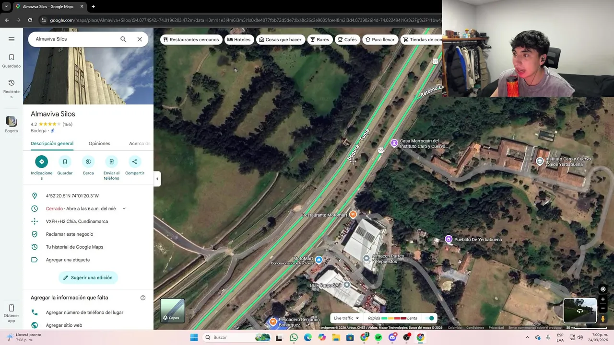
Task: Open the Google Maps hamburger menu
Action: [12, 39]
